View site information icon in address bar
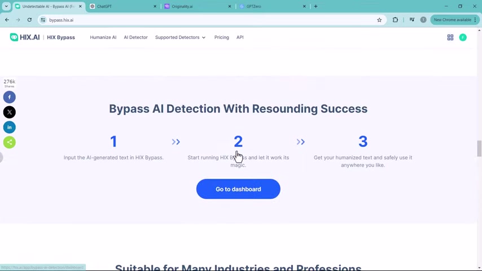The width and height of the screenshot is (482, 271). coord(43,20)
